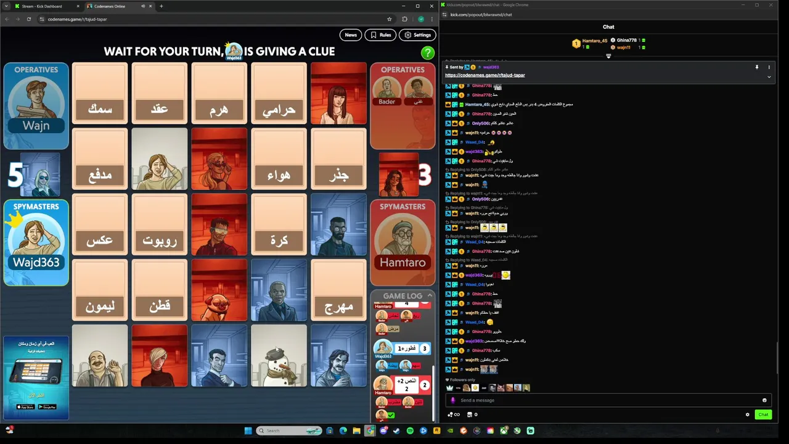Select the ليمون word card
The image size is (789, 444).
click(x=100, y=290)
